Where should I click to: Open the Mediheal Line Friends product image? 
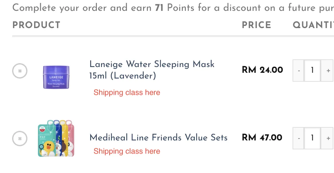click(x=56, y=138)
